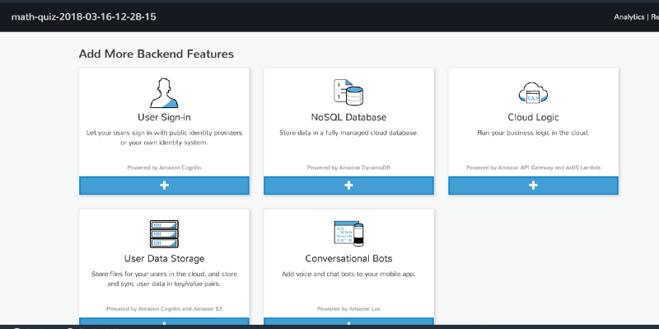The height and width of the screenshot is (329, 659).
Task: Open project name math-quiz-2018-03-16-12-28-15
Action: coord(84,16)
